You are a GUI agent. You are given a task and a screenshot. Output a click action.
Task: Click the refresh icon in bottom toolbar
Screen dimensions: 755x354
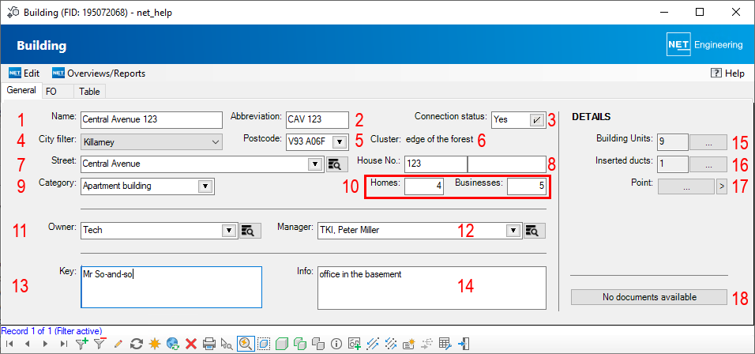coord(137,344)
